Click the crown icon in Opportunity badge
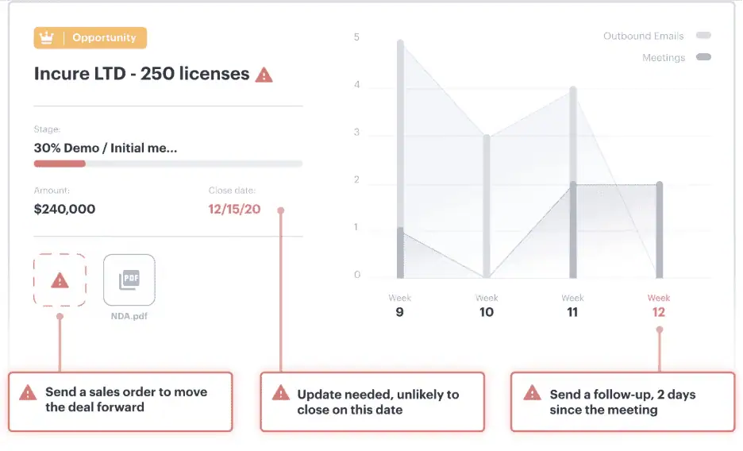 pyautogui.click(x=46, y=37)
